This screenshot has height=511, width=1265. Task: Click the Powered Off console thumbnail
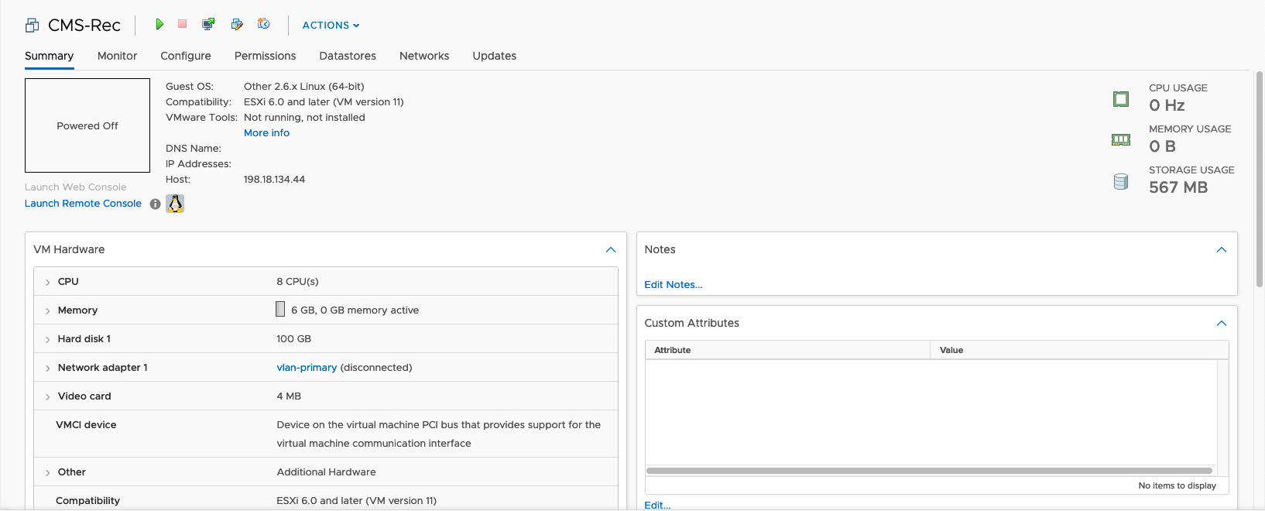pos(87,125)
